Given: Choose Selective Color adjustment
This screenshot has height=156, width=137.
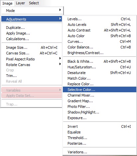Looking at the screenshot, I should (99, 90).
